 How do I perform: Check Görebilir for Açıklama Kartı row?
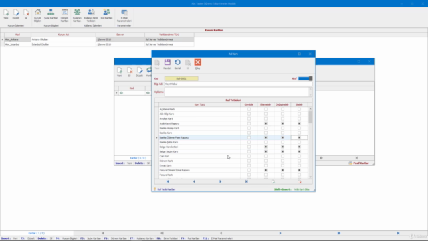249,109
